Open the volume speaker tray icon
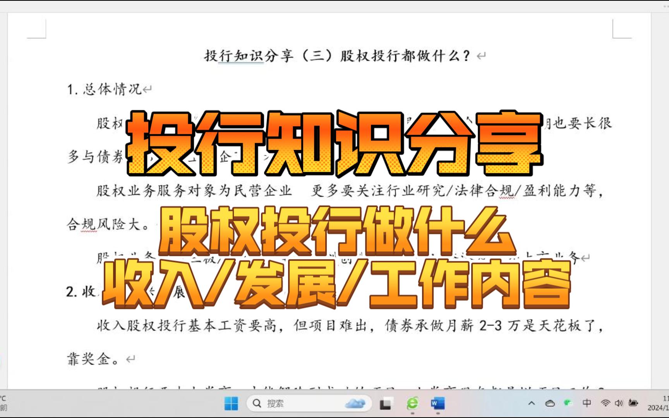Image resolution: width=669 pixels, height=418 pixels. pyautogui.click(x=619, y=403)
